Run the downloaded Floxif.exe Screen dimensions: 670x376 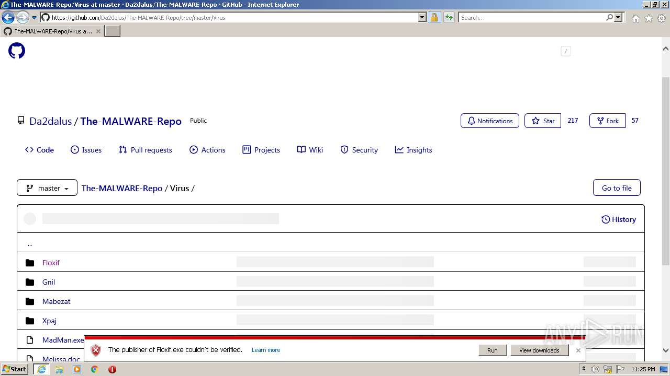pyautogui.click(x=493, y=350)
